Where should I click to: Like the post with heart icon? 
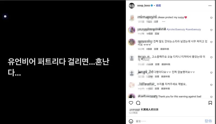click(x=131, y=103)
